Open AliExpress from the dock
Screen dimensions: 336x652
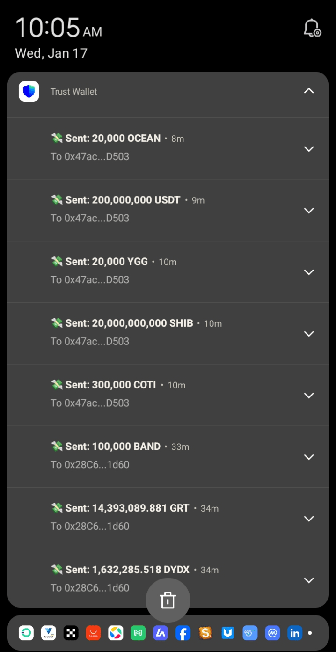93,633
